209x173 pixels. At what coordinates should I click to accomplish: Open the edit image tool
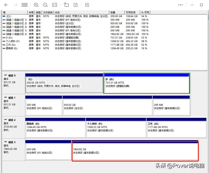click(x=75, y=5)
